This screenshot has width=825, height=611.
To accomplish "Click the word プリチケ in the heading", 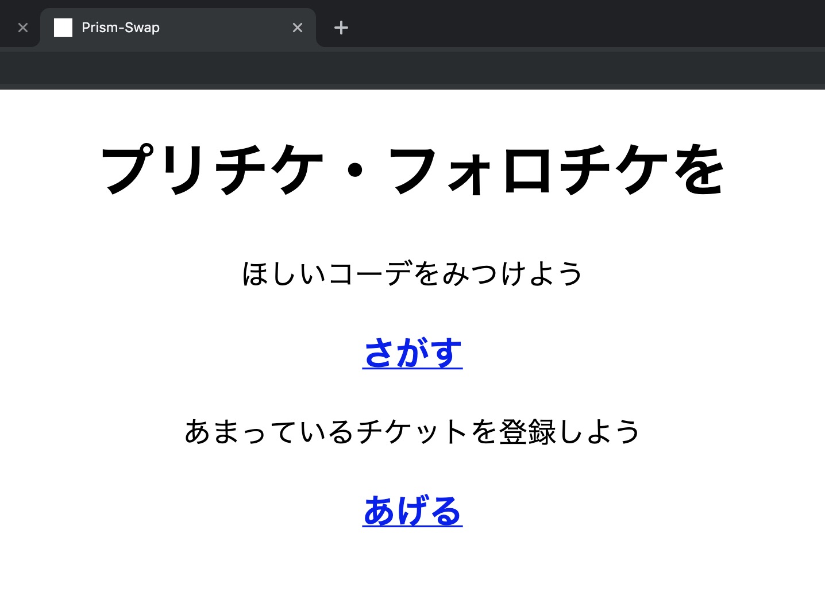I will (x=213, y=170).
